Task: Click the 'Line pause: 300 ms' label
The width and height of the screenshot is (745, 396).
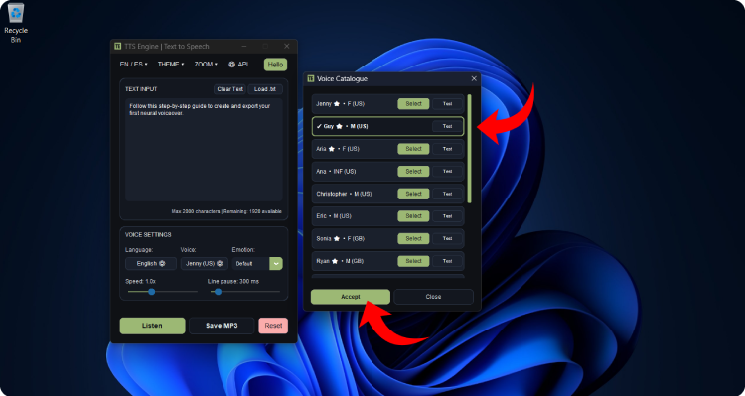Action: [233, 282]
